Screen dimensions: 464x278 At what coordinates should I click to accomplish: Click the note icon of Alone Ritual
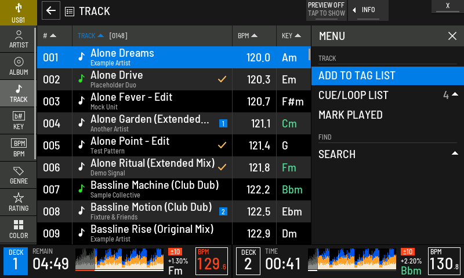click(81, 167)
